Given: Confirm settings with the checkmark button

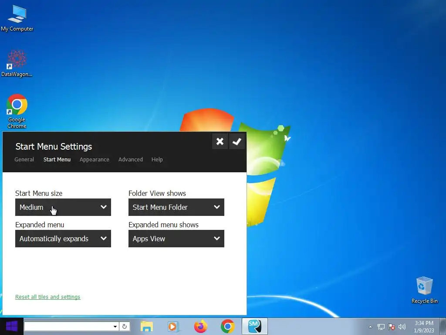Looking at the screenshot, I should click(x=237, y=141).
